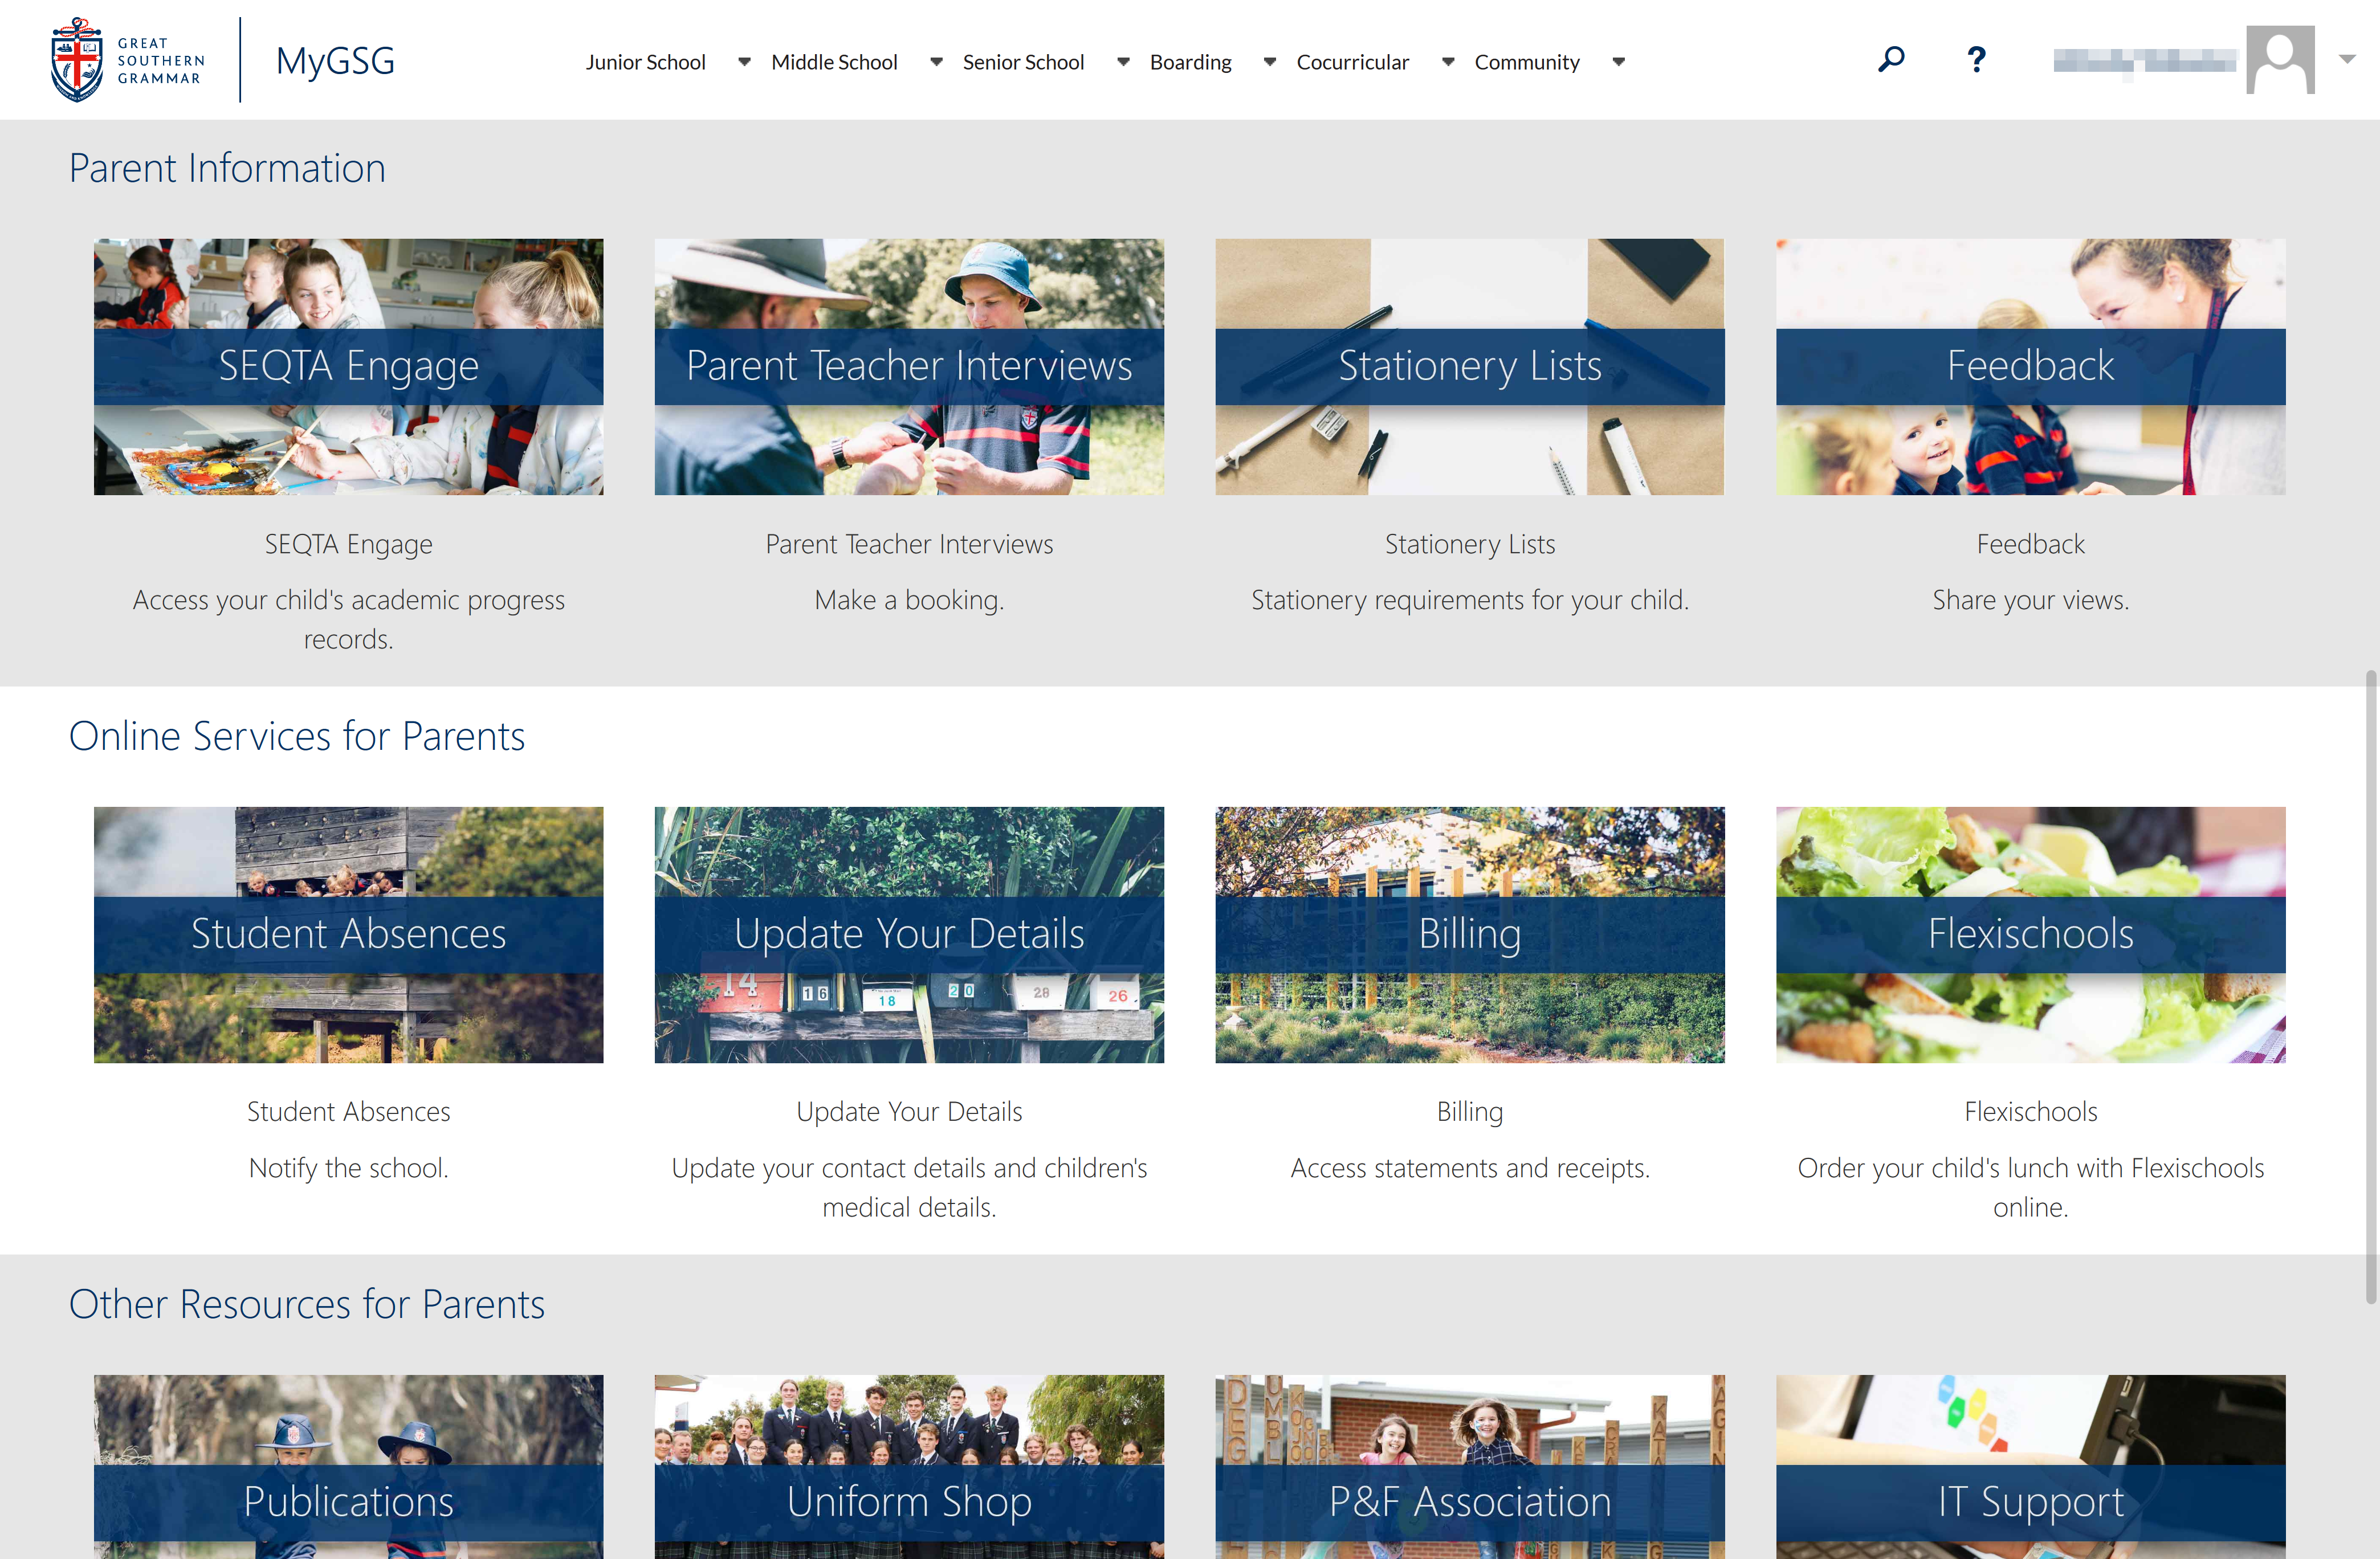The width and height of the screenshot is (2380, 1559).
Task: Open the Junior School menu
Action: point(645,62)
